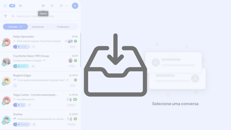Click the 'Dominio' tag on Stanley's row

(x=22, y=124)
